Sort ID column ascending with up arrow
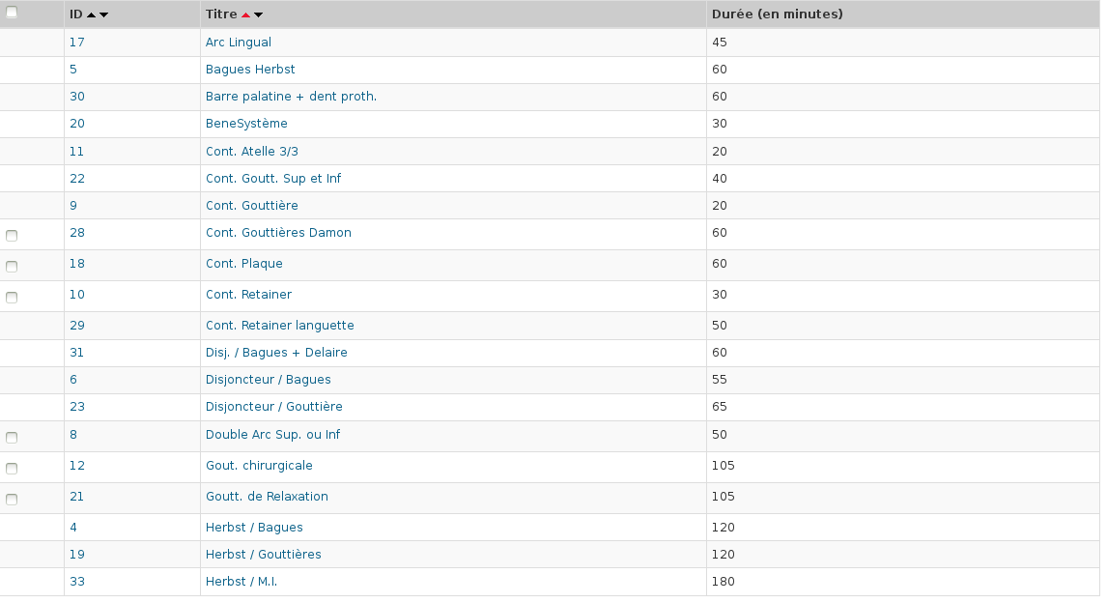 (x=92, y=15)
